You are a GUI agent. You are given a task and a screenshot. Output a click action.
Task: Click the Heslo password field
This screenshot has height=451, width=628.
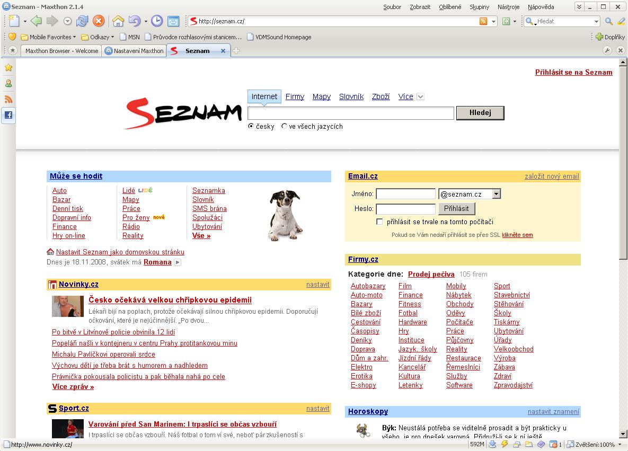coord(406,209)
